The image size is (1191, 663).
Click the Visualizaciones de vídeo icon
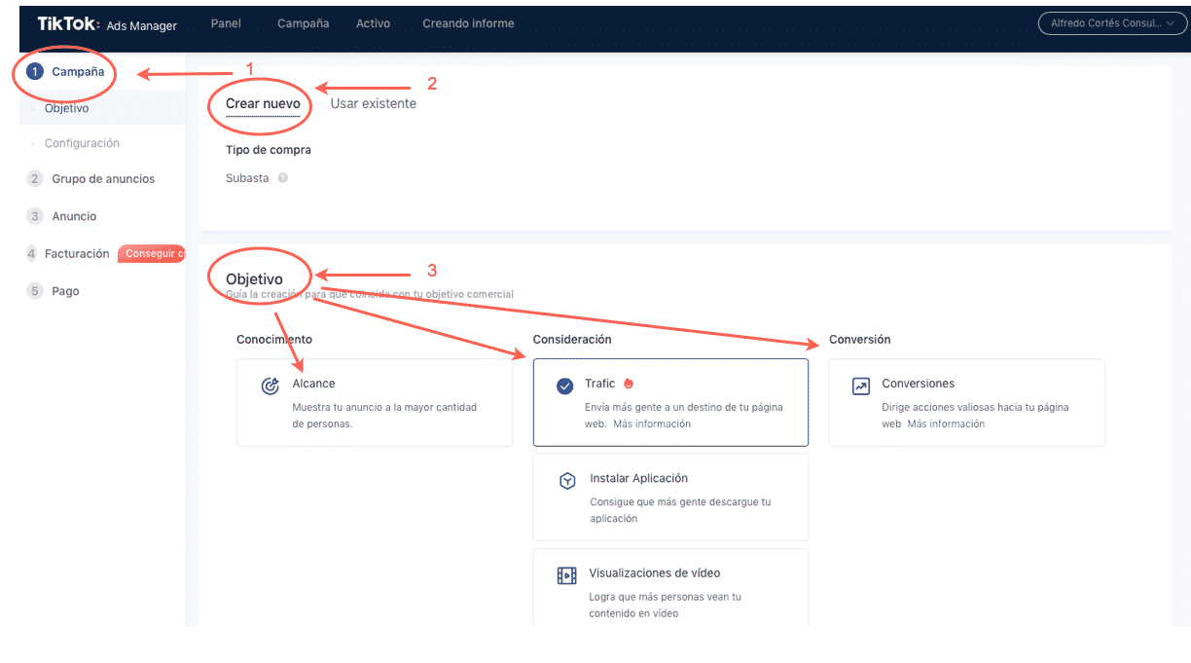[x=565, y=574]
